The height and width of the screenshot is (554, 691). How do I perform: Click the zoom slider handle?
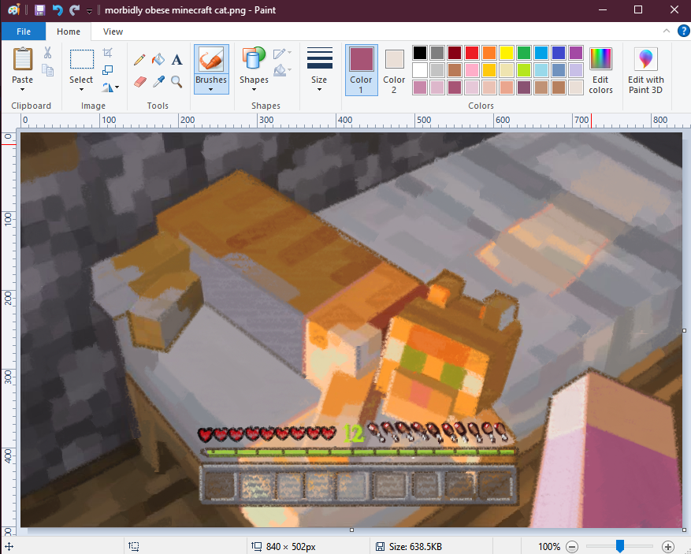coord(620,546)
